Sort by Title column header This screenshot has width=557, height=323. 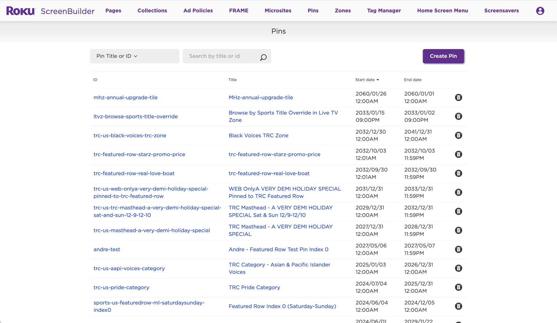point(232,80)
